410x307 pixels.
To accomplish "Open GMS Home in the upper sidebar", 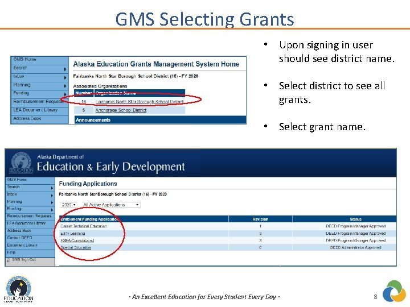I will (25, 59).
